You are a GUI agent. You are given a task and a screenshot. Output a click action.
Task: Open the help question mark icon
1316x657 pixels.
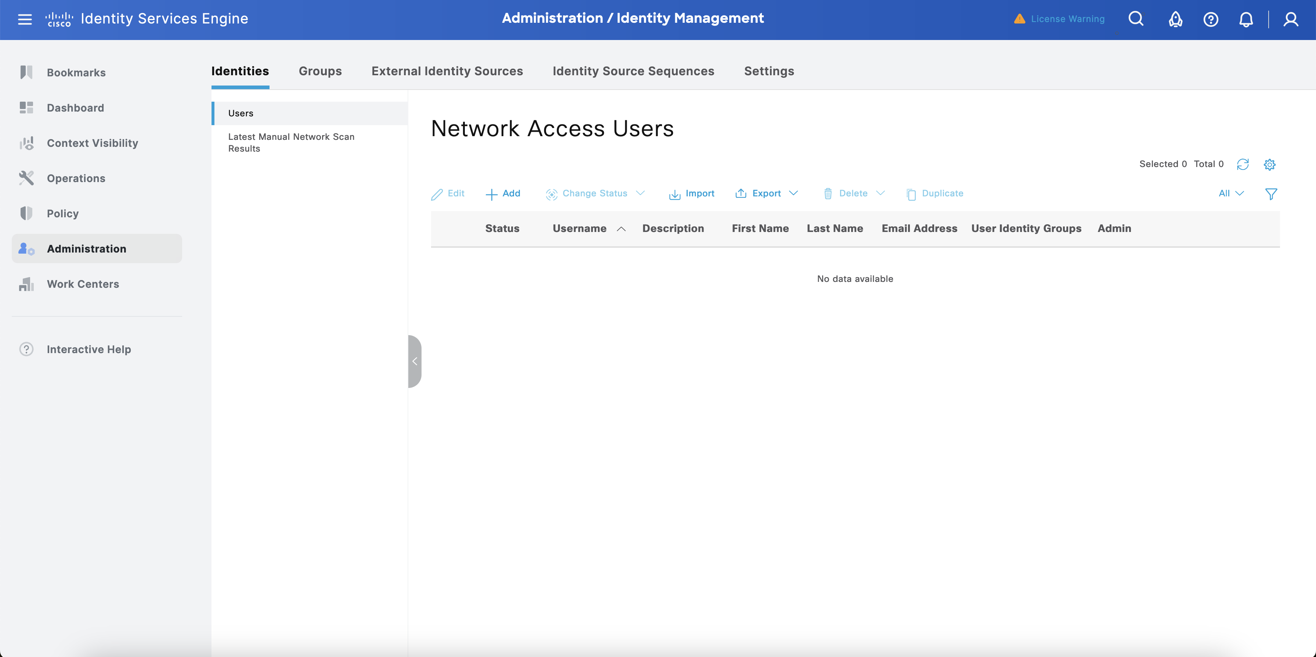click(1211, 19)
